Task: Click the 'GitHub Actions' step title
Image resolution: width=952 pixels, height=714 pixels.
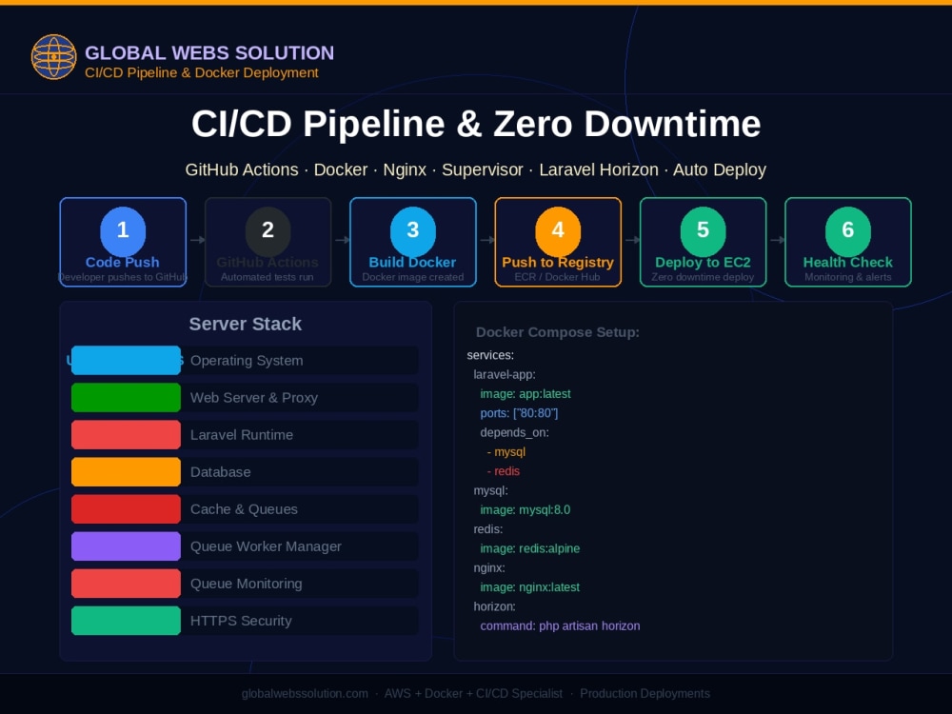Action: click(x=268, y=263)
